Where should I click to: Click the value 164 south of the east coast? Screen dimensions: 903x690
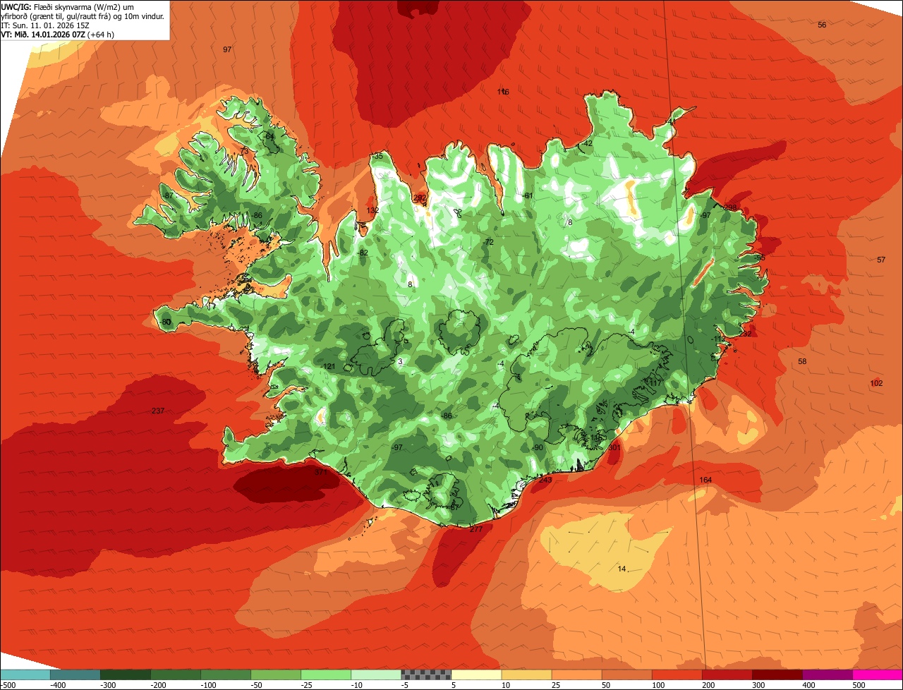705,480
